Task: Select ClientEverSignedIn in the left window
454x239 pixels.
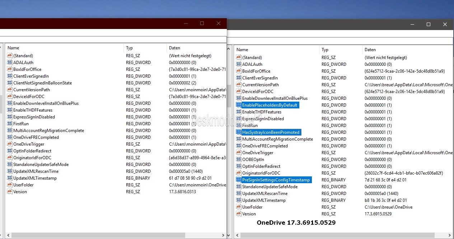Action: (x=31, y=76)
